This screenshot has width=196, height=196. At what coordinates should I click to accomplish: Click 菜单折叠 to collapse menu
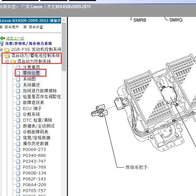click(36, 27)
